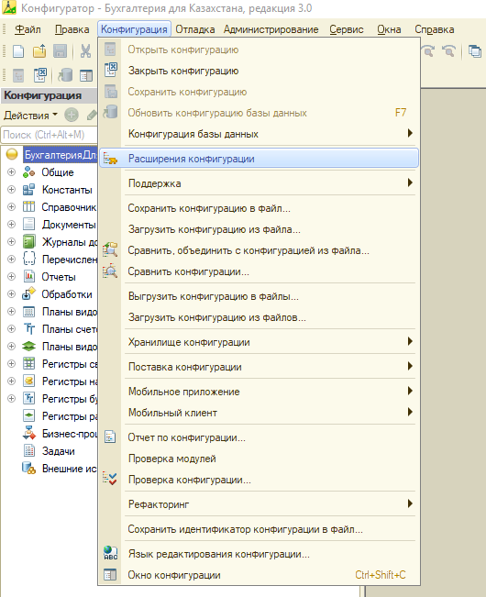Click the Отчеты chart icon in tree
This screenshot has width=486, height=597.
(x=29, y=276)
